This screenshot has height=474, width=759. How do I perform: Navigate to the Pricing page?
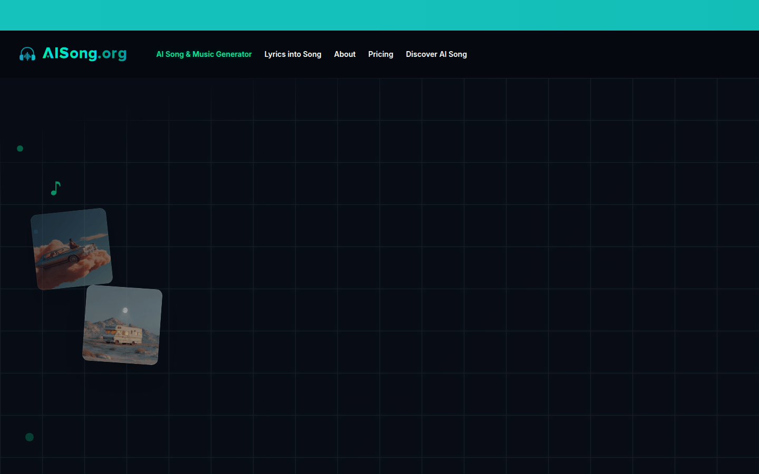[381, 54]
